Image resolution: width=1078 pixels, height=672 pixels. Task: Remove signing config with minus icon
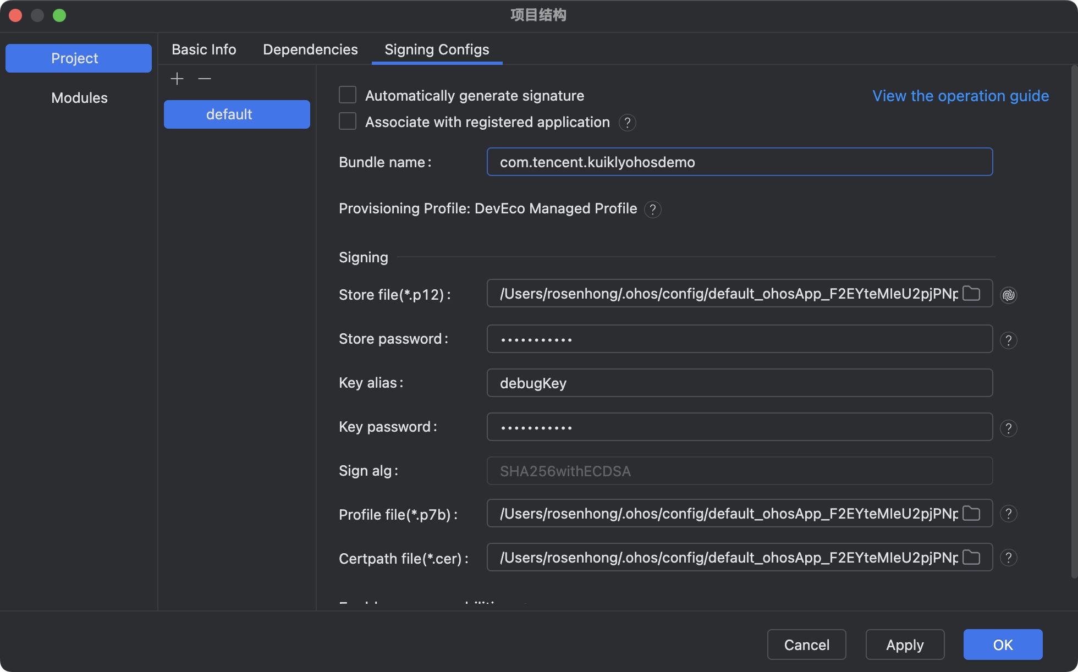coord(205,79)
